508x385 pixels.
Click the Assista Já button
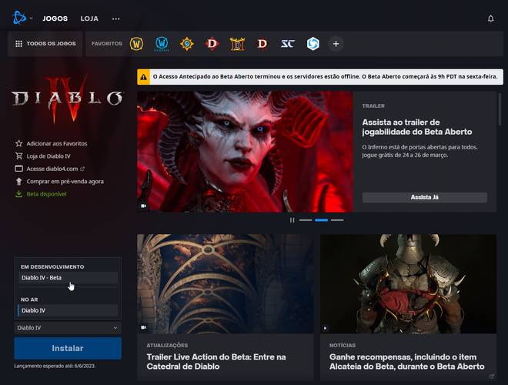click(x=424, y=197)
